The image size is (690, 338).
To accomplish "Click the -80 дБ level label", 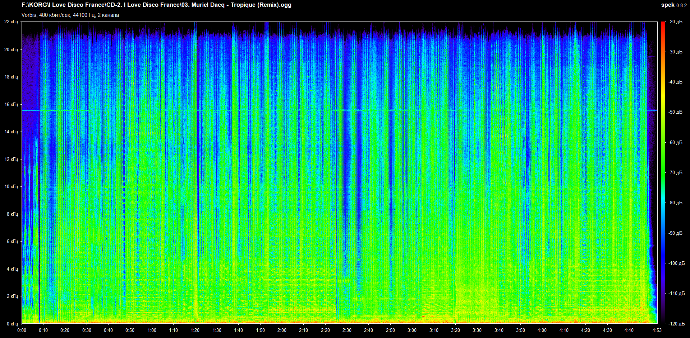I will point(675,203).
